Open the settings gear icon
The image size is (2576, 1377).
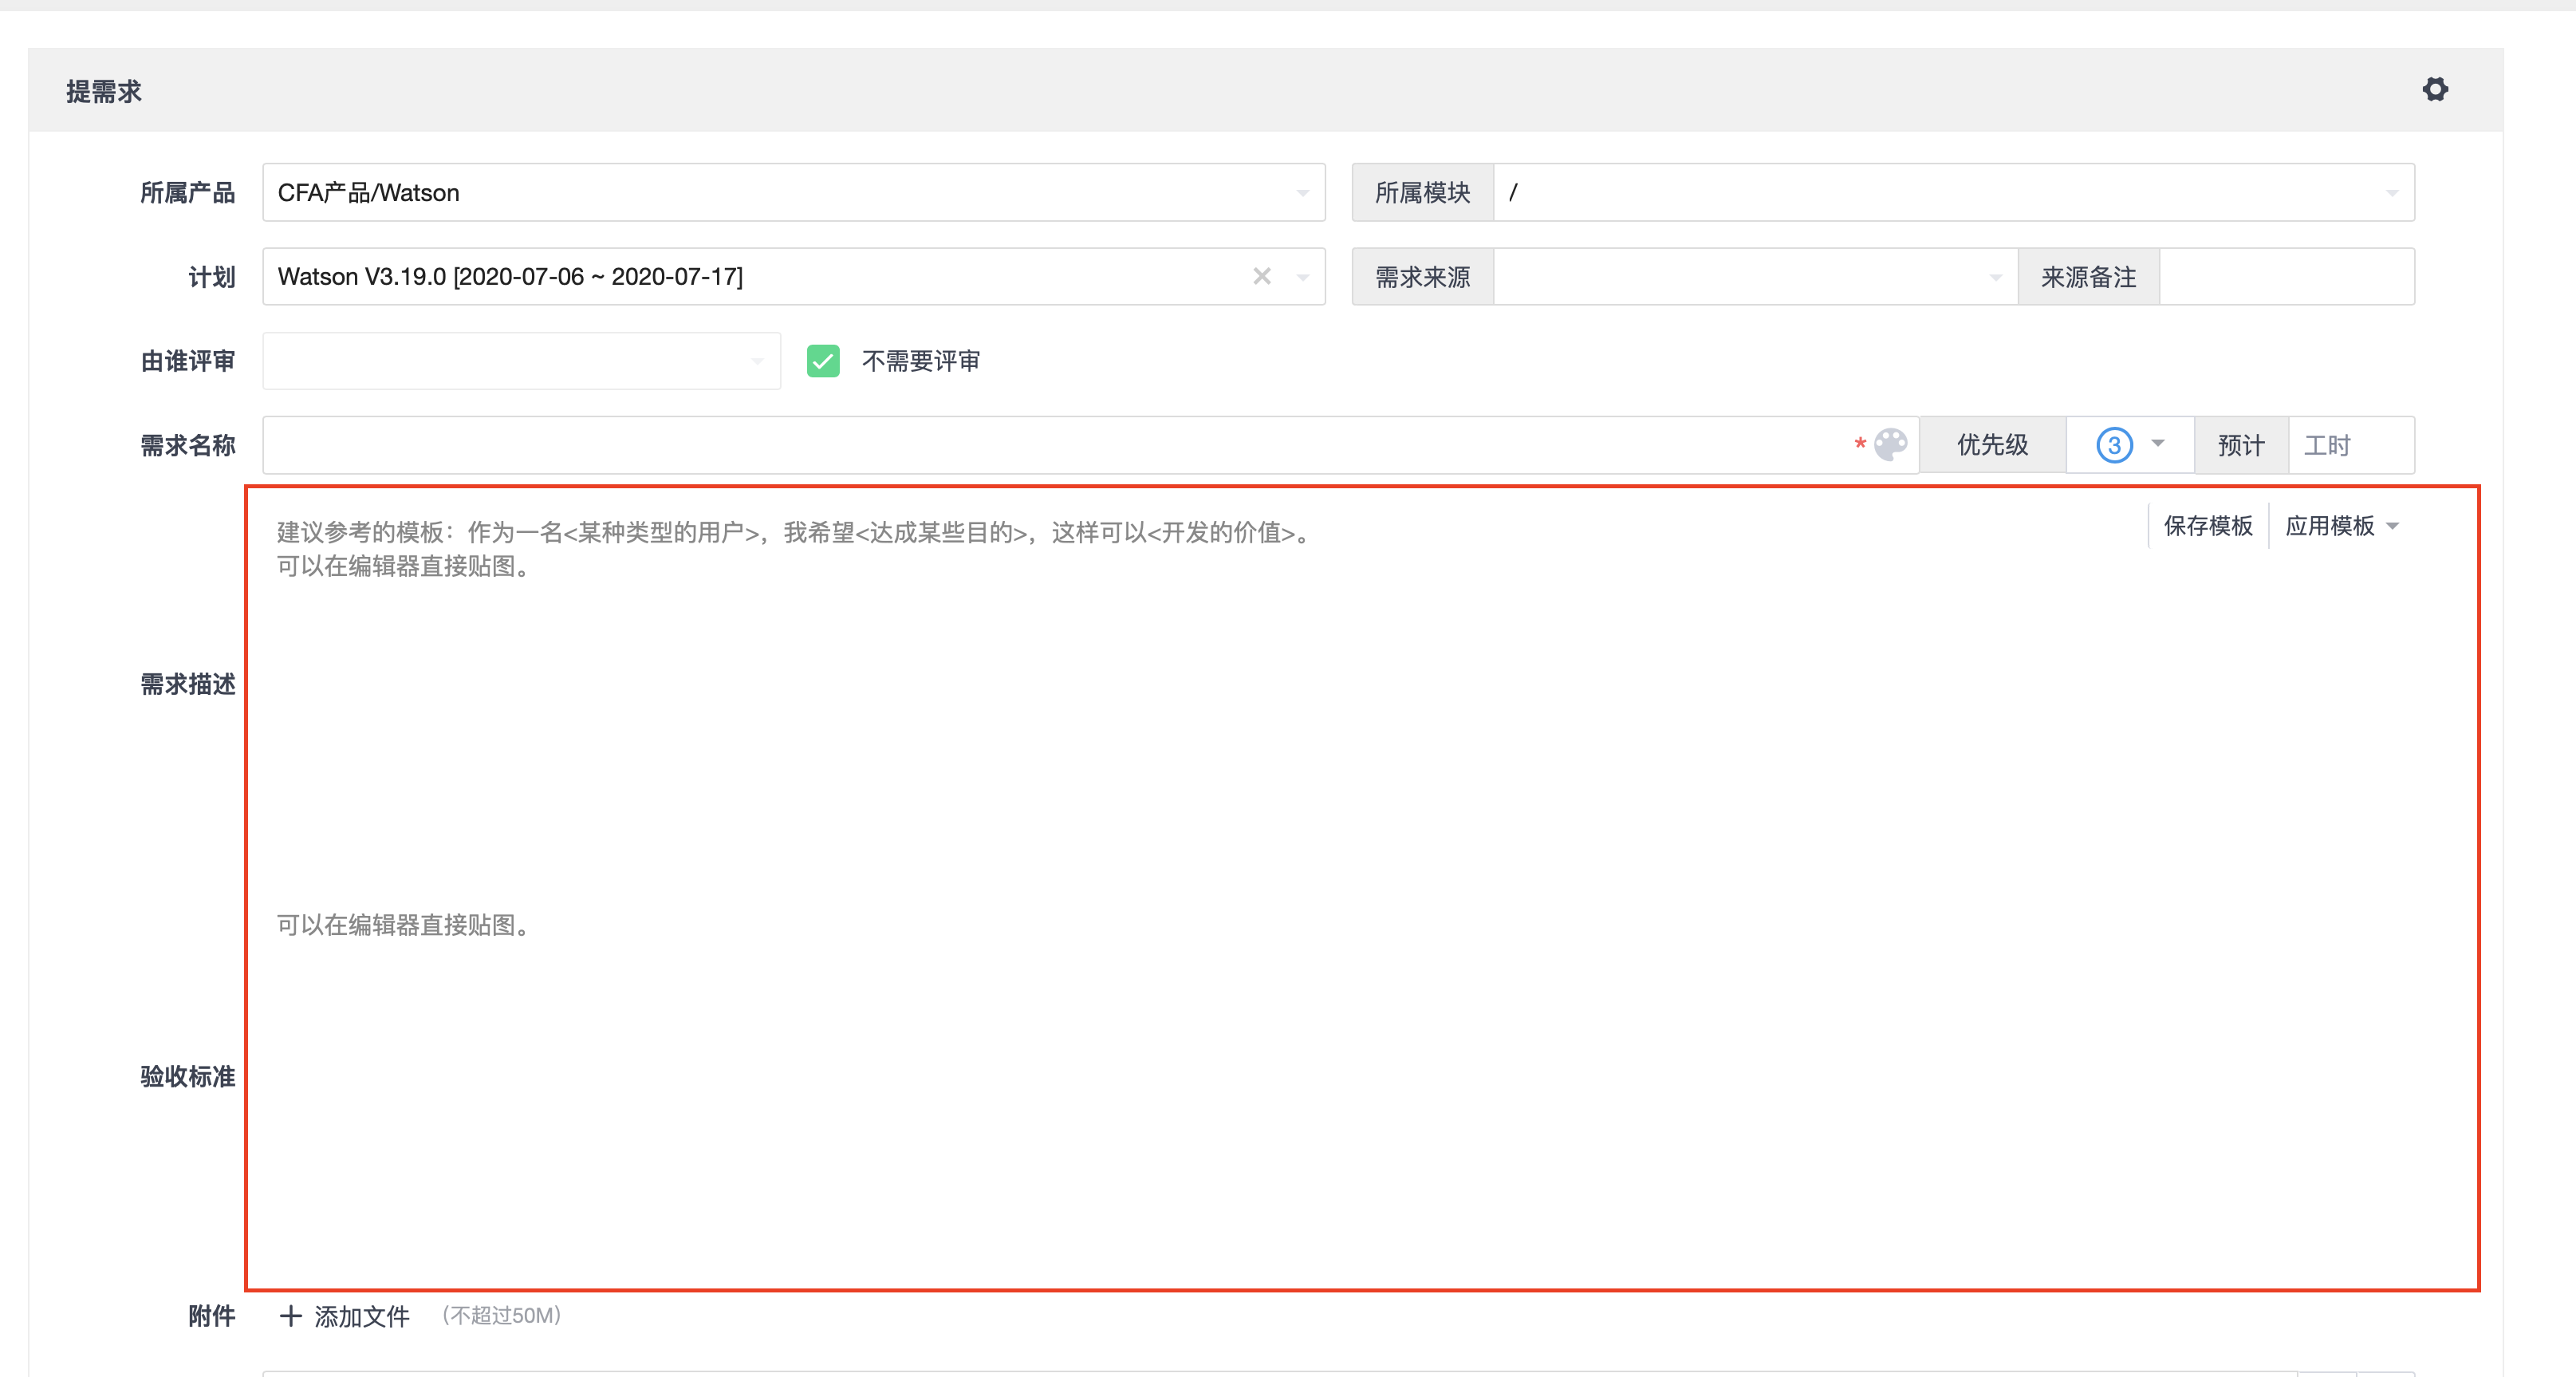tap(2435, 90)
